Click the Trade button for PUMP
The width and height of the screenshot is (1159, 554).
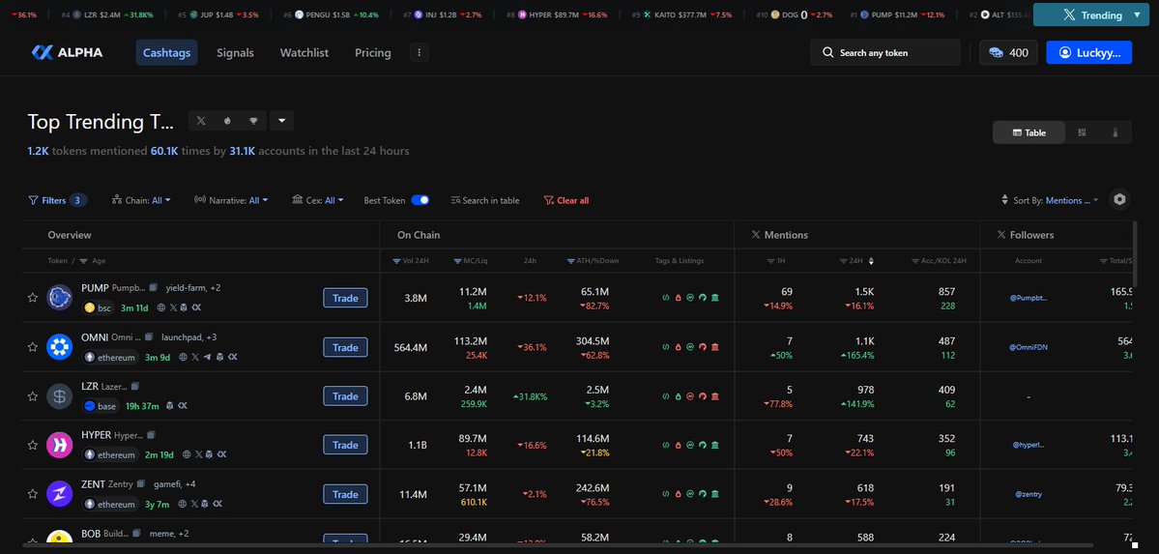[x=345, y=298]
